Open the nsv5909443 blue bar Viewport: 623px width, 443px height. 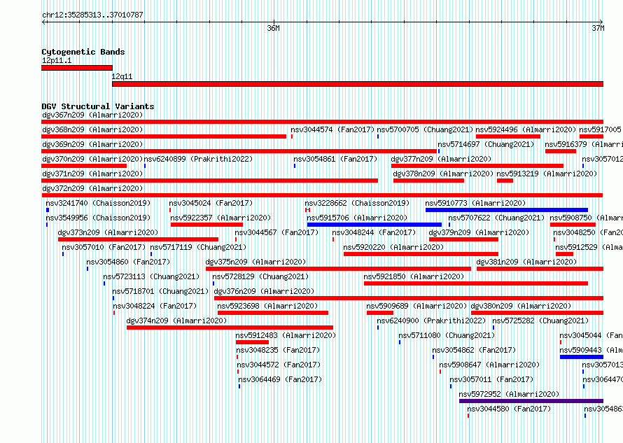pyautogui.click(x=582, y=357)
